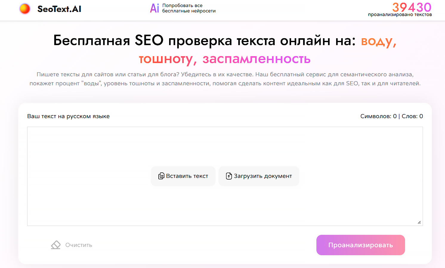
Task: Click the Загрузить документ button
Action: coord(259,176)
